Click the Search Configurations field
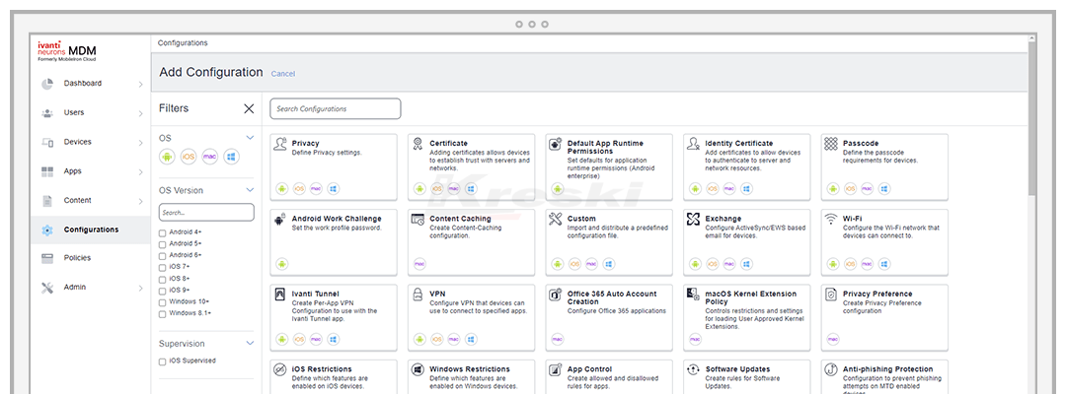Screen dimensions: 1066x394 (x=336, y=108)
